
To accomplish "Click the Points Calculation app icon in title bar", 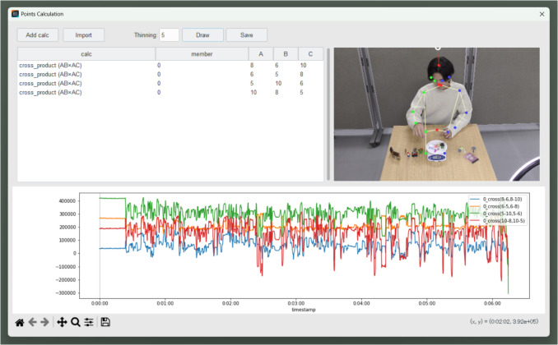I will click(x=15, y=14).
